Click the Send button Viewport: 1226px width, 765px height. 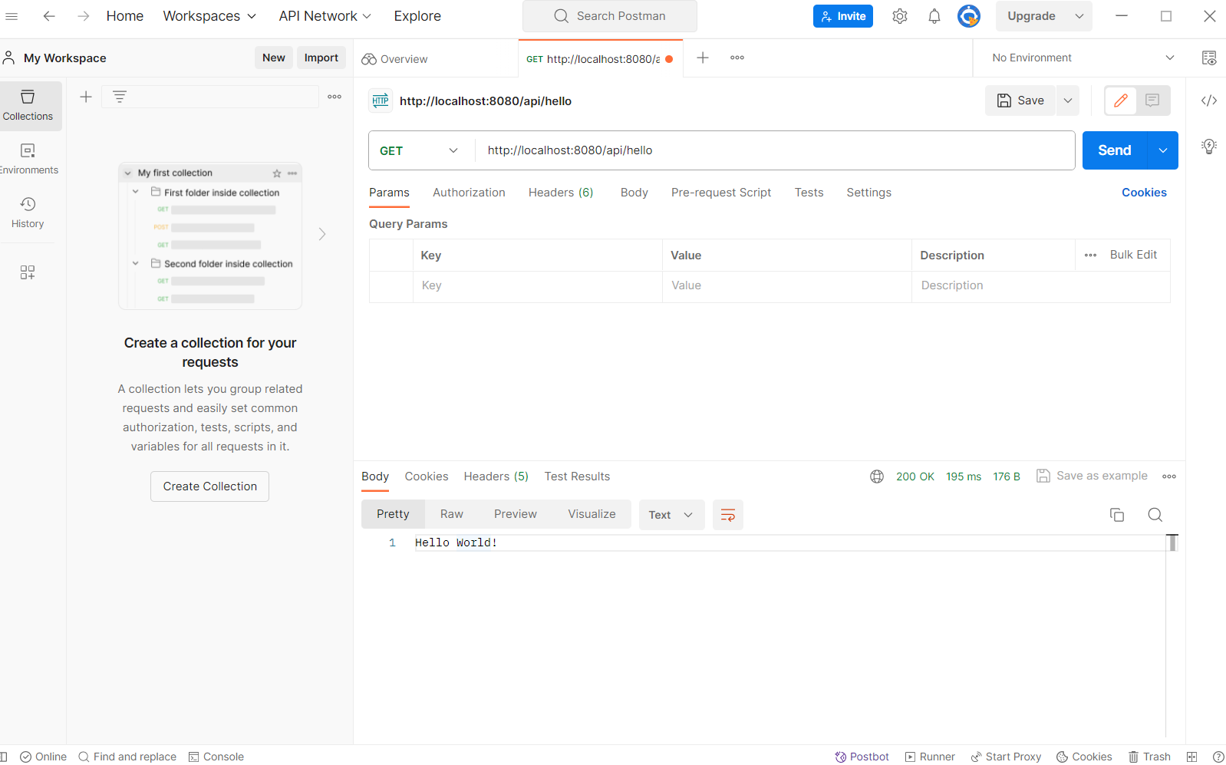tap(1115, 150)
